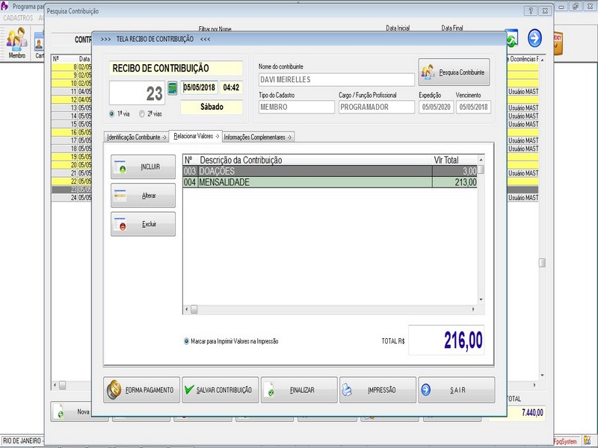
Task: Open FORMA PAGAMENTO
Action: (141, 390)
